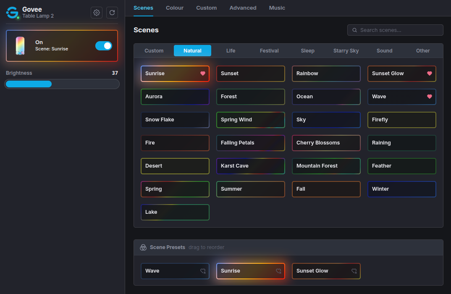Activate the Lake scene
Viewport: 451px width, 294px height.
pos(175,212)
